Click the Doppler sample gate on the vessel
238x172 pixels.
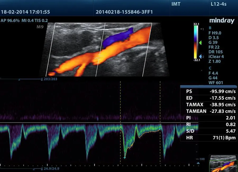99,56
